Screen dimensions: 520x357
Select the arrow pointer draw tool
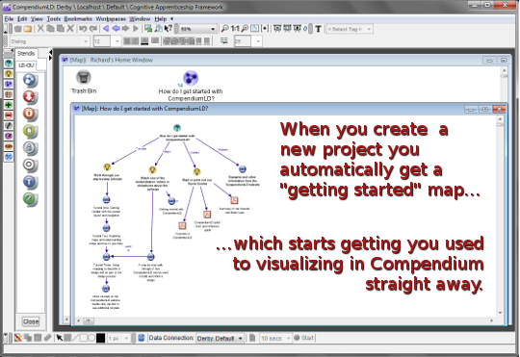point(59,338)
